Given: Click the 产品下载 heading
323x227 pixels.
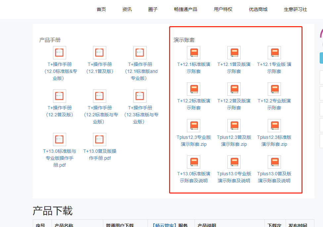Looking at the screenshot, I should pyautogui.click(x=53, y=211).
